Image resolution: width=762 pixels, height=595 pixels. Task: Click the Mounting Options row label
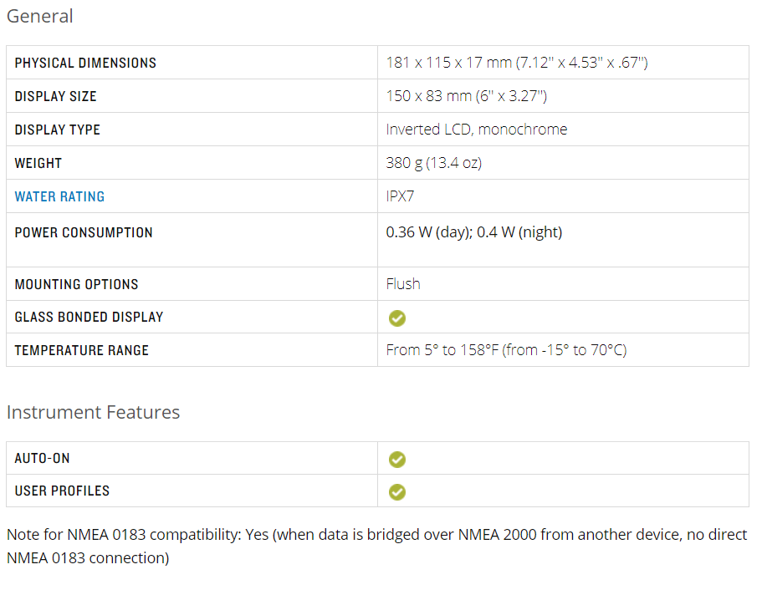point(76,284)
